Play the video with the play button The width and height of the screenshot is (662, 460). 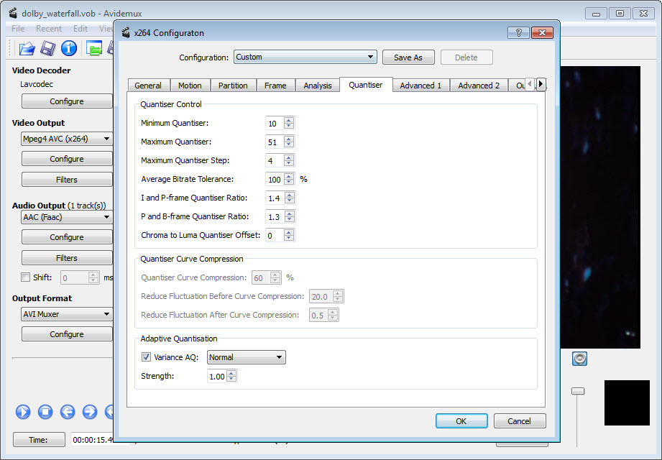tap(23, 411)
